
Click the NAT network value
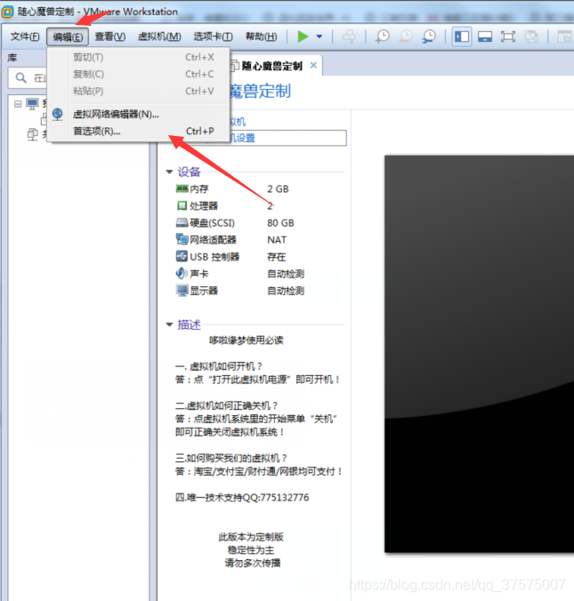coord(277,239)
